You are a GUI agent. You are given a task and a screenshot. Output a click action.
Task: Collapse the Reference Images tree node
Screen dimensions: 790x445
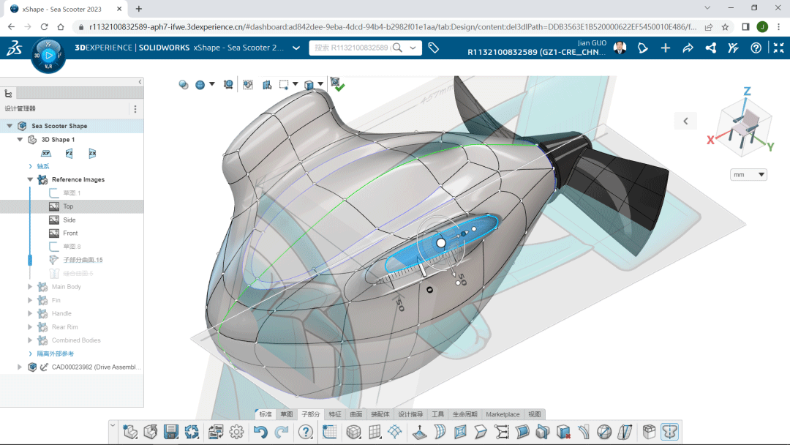tap(31, 179)
